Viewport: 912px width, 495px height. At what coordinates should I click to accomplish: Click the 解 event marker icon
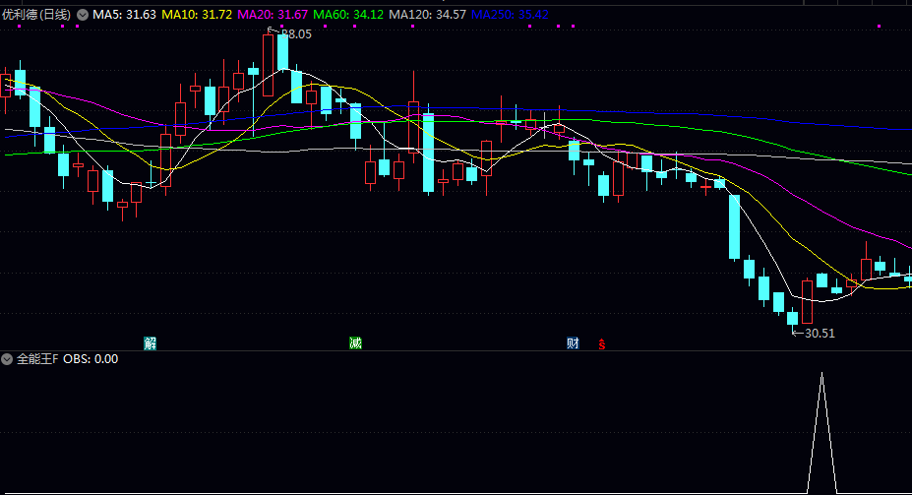[151, 343]
